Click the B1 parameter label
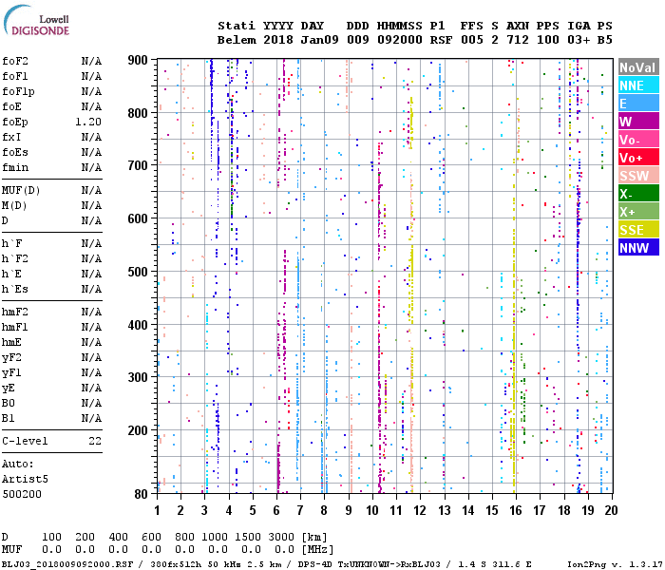This screenshot has height=570, width=665. [x=8, y=419]
